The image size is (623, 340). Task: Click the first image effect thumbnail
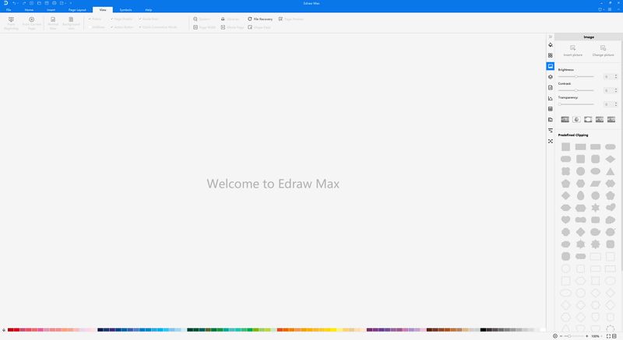point(565,119)
